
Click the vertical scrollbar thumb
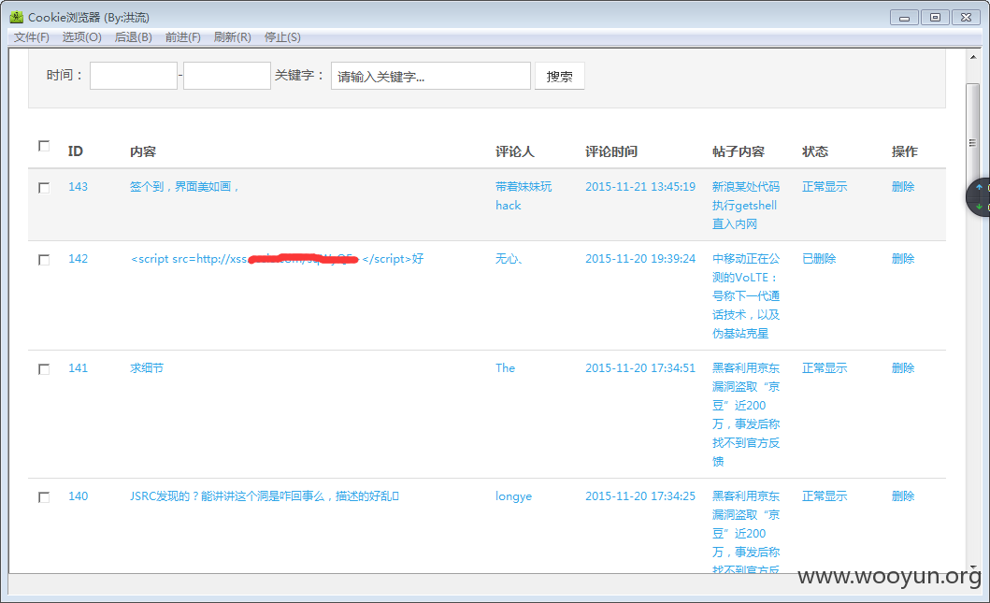click(973, 142)
